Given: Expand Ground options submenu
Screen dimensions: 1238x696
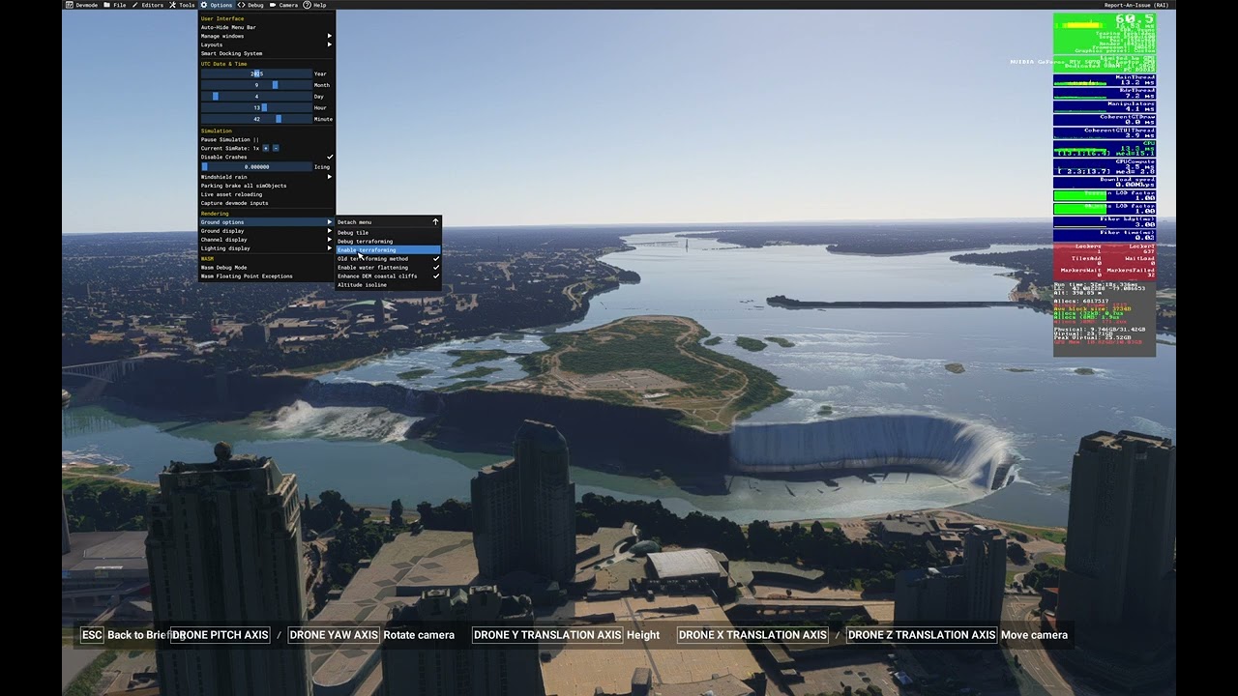Looking at the screenshot, I should tap(266, 222).
